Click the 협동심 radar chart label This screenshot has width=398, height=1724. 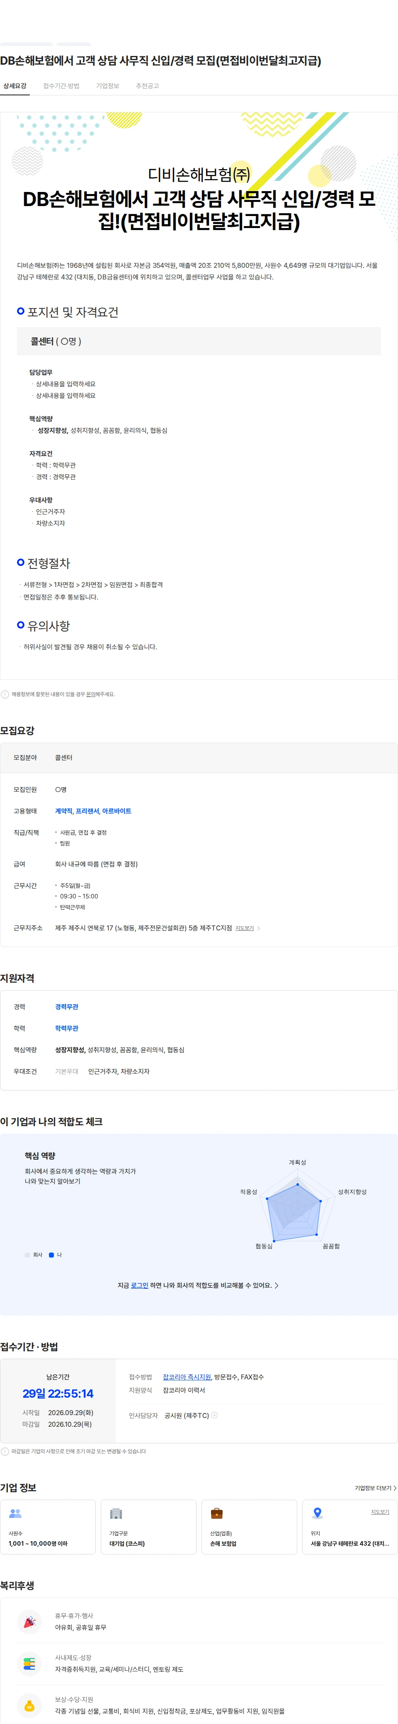(x=264, y=1246)
